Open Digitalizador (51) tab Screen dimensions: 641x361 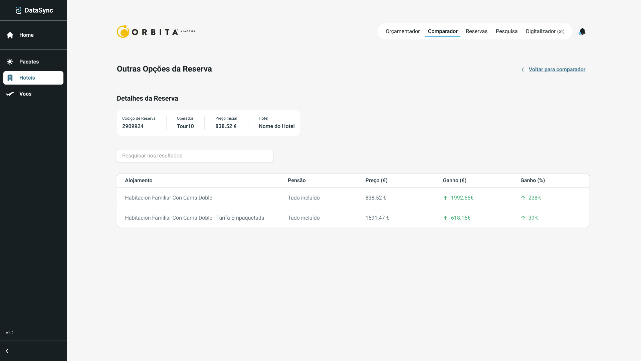pos(545,31)
